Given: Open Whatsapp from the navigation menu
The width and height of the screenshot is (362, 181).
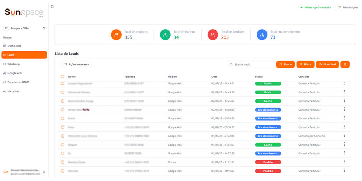Looking at the screenshot, I should (x=13, y=64).
